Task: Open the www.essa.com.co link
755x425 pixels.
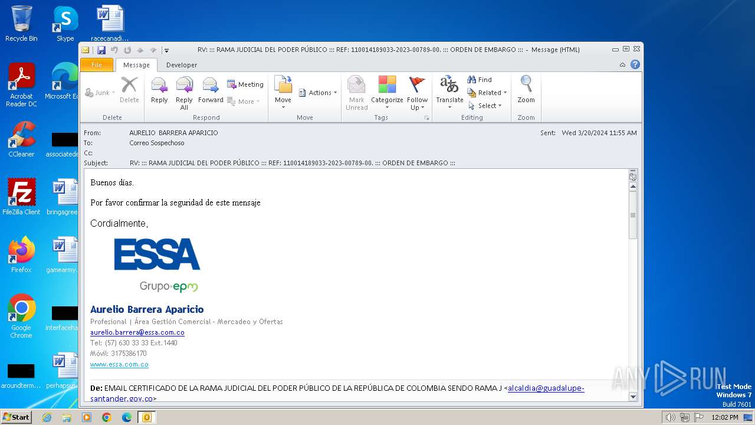Action: click(x=119, y=364)
